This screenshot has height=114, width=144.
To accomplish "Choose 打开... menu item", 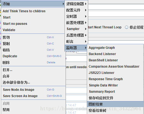I will coord(33,70).
